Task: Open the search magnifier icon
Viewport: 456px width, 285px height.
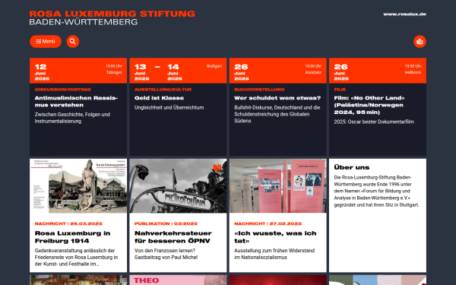Action: point(73,42)
